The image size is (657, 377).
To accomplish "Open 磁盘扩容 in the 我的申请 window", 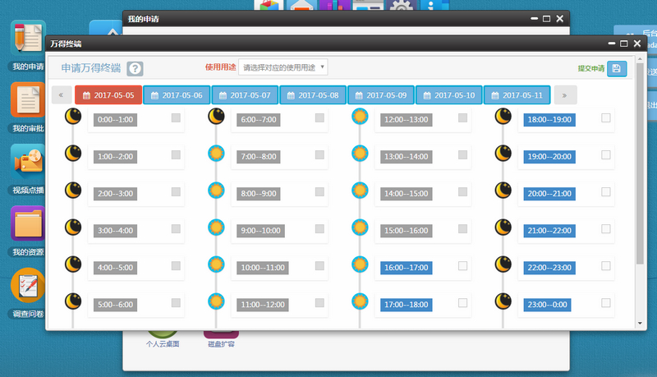I will coord(221,339).
